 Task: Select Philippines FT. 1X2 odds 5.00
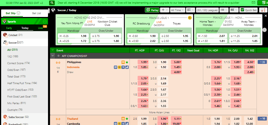[x=176, y=62]
